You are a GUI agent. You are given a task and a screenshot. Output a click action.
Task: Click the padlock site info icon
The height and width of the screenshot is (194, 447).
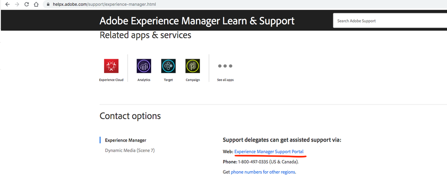click(x=48, y=4)
